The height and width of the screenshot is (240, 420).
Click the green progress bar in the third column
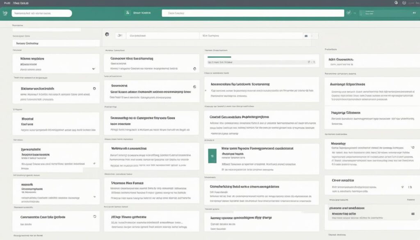[x=219, y=57]
